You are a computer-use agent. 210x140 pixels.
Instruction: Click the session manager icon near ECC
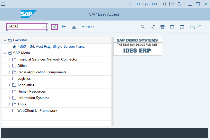[x=171, y=4]
